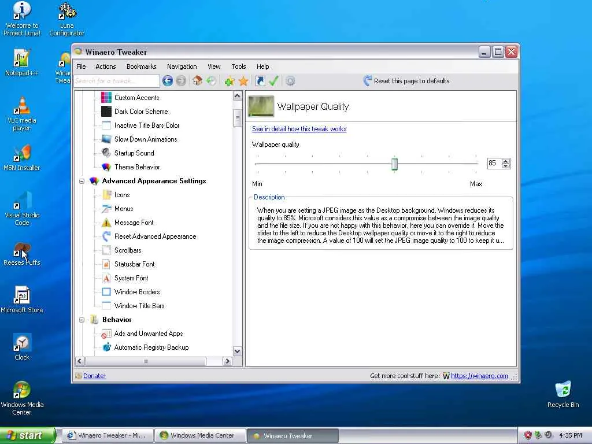Select Behavior category label
592x444 pixels.
(x=117, y=319)
